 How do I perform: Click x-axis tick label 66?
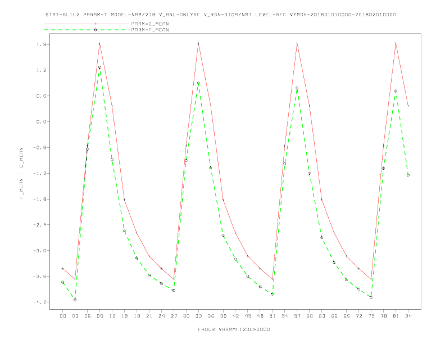pyautogui.click(x=334, y=316)
